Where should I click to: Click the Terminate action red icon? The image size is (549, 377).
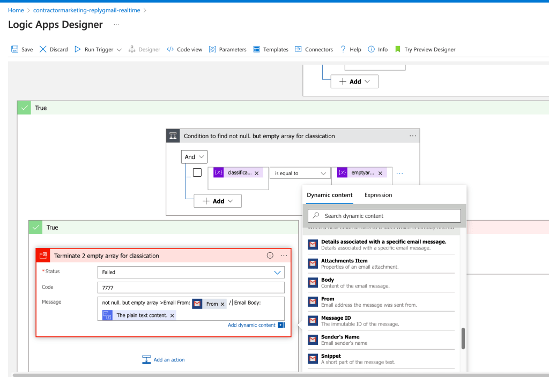click(x=43, y=255)
